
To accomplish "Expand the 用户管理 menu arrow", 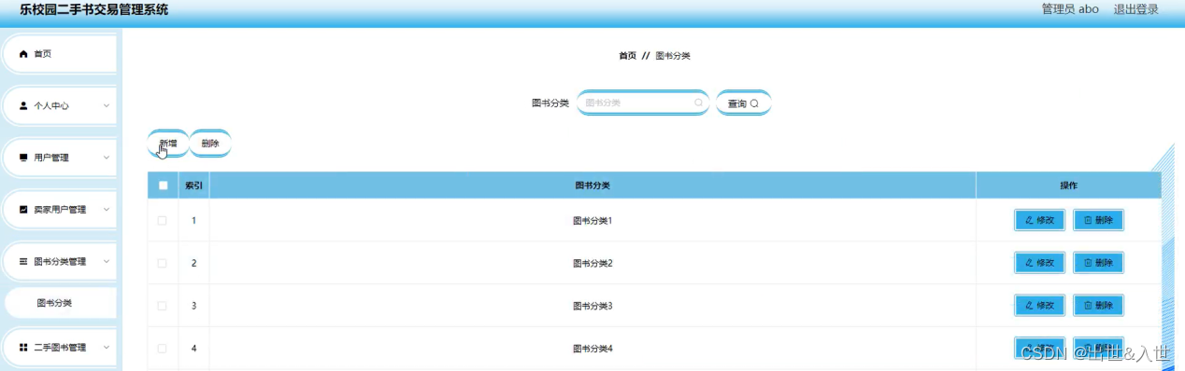I will [x=107, y=158].
